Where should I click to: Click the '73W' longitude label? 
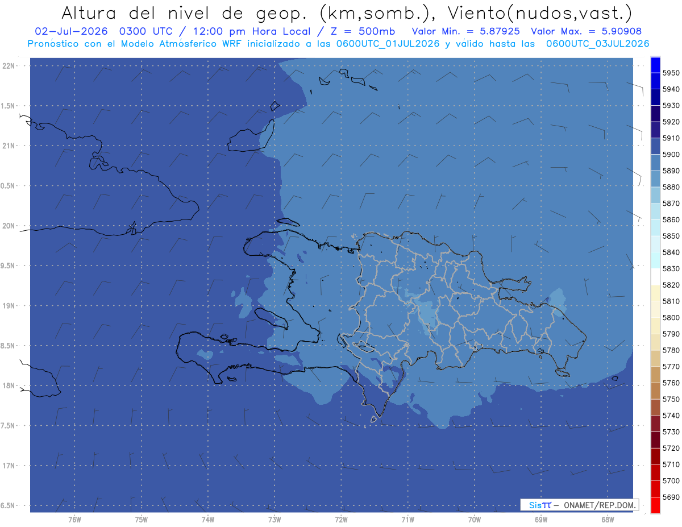(x=275, y=519)
